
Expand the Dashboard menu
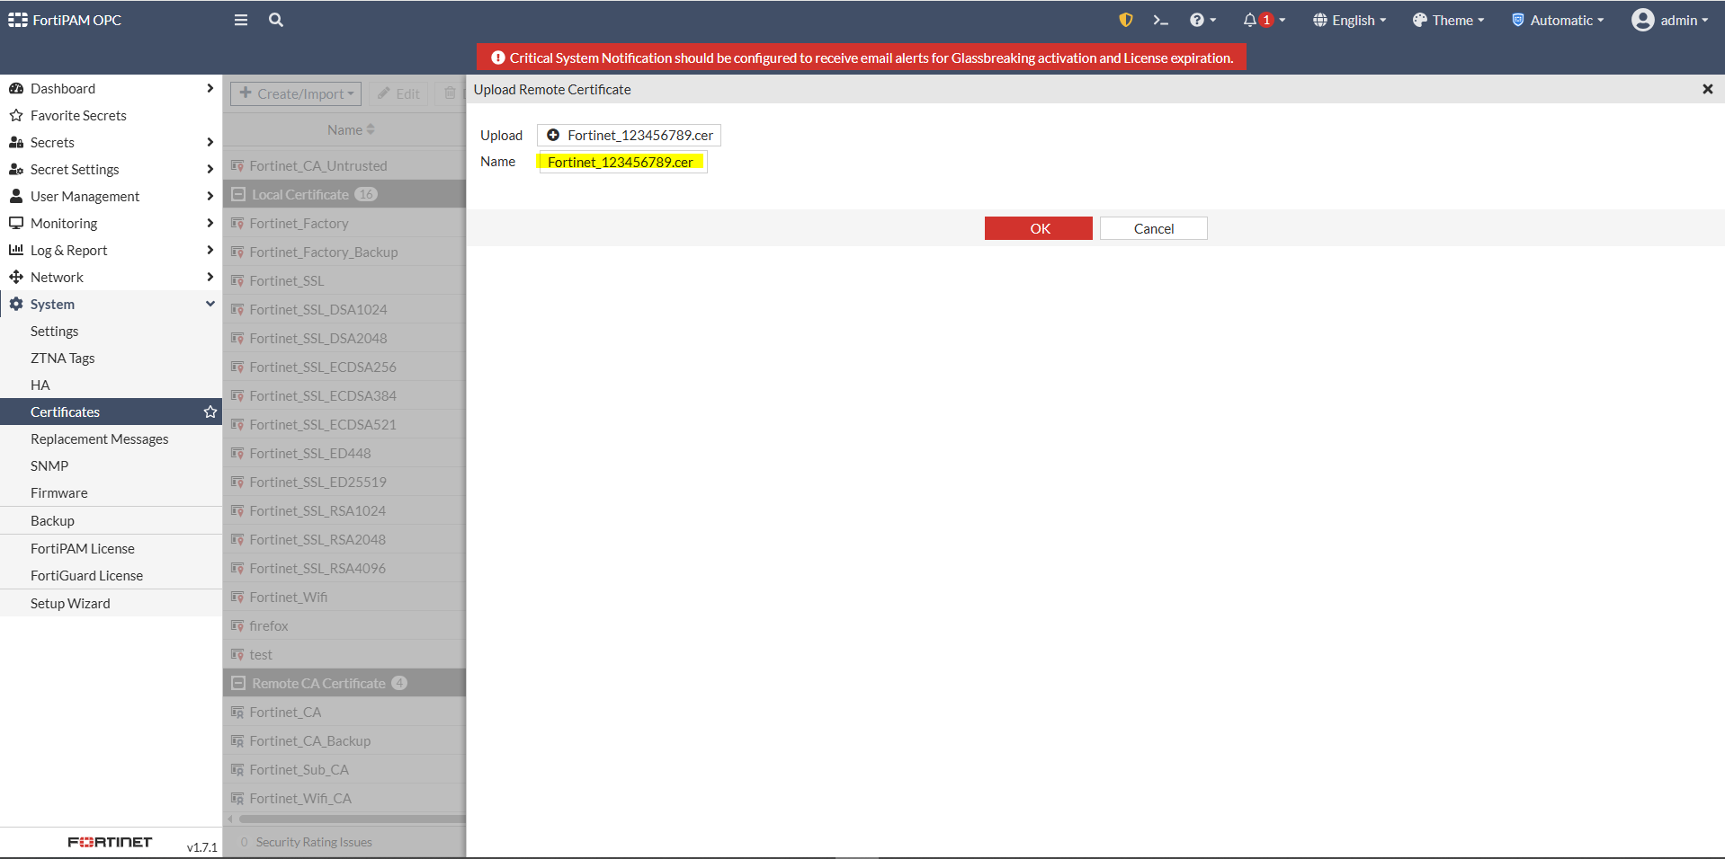click(111, 88)
